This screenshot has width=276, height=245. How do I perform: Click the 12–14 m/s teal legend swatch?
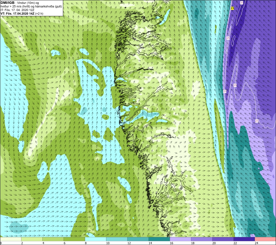[138, 239]
